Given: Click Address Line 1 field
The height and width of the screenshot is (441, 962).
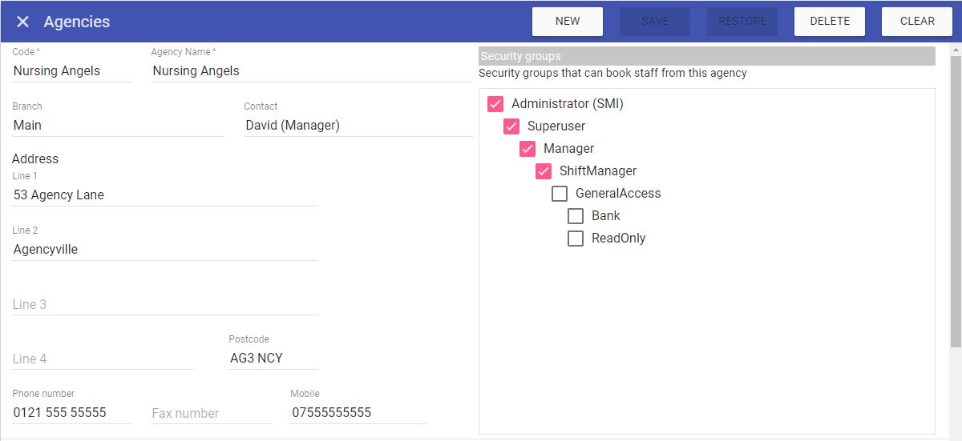Looking at the screenshot, I should point(164,195).
